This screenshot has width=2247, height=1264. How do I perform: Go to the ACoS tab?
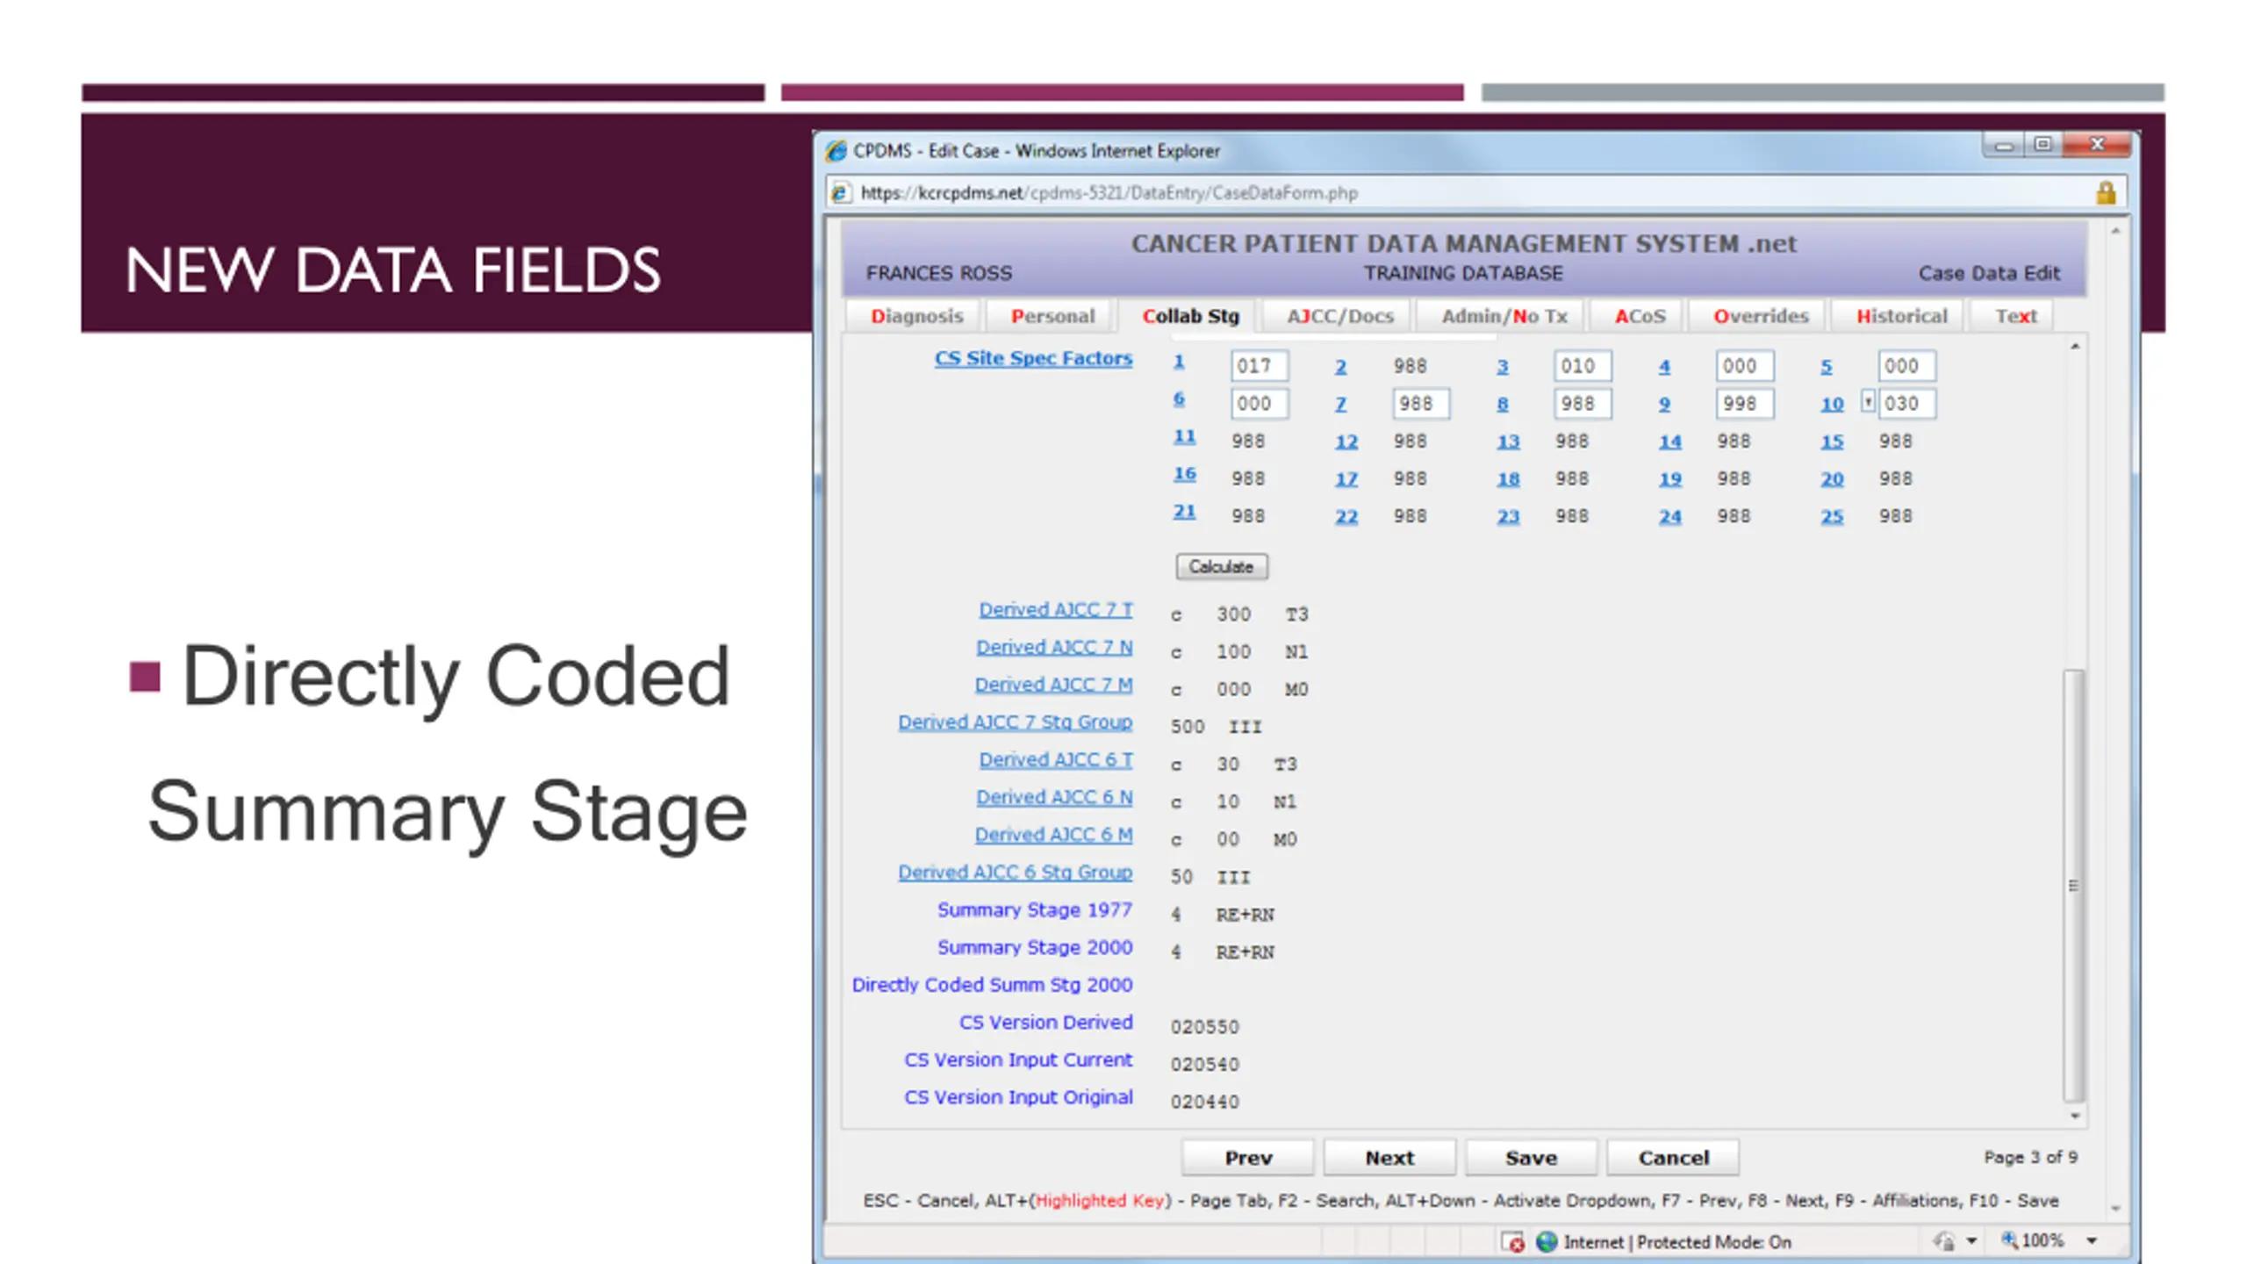[1639, 316]
